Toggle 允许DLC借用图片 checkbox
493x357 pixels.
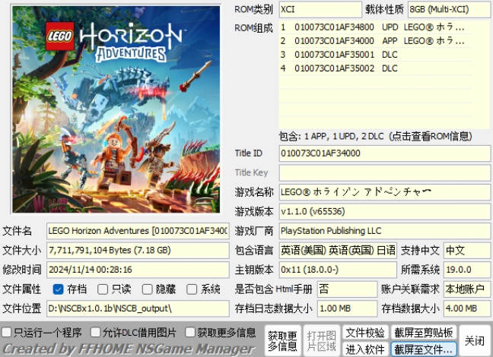pos(96,333)
